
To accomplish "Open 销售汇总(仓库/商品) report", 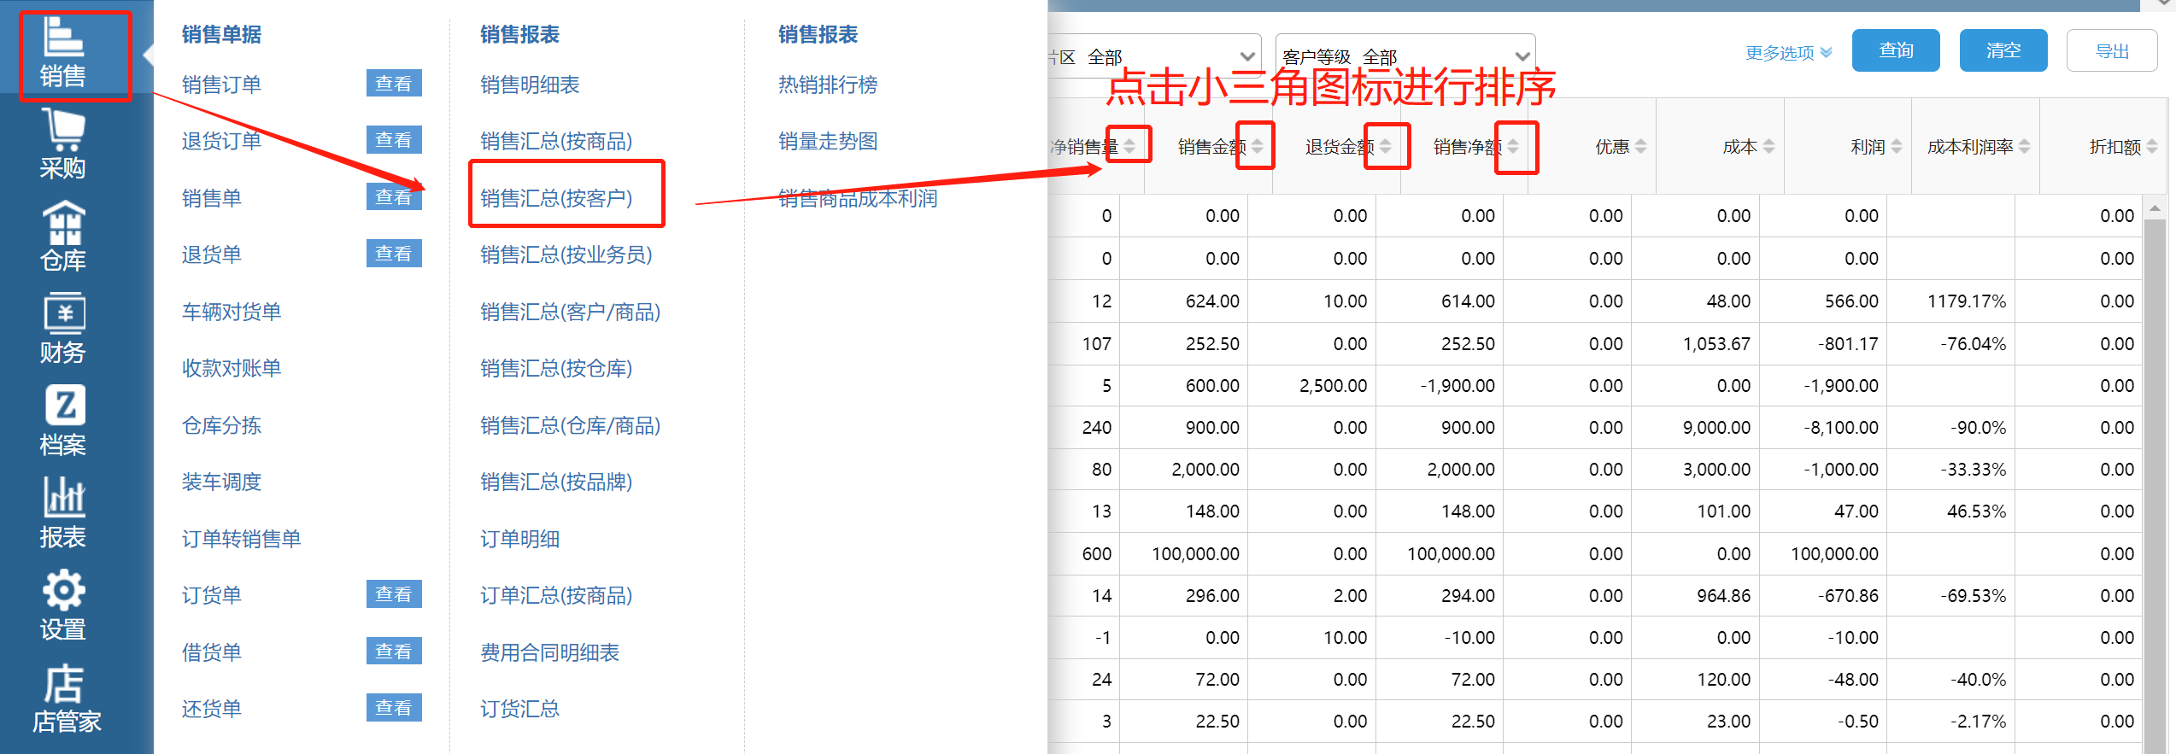I will click(571, 425).
